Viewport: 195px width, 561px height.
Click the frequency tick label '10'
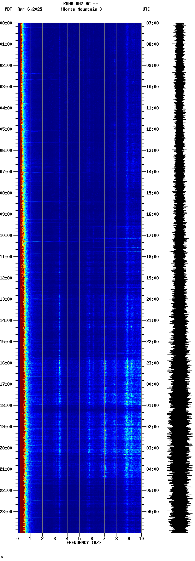tap(141, 539)
